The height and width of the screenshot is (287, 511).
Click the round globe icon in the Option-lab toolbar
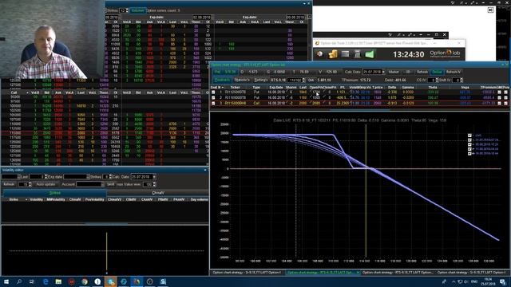pyautogui.click(x=319, y=54)
